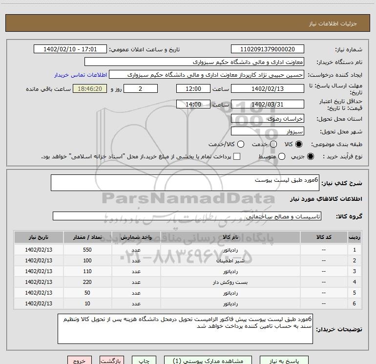Image resolution: width=376 pixels, height=364 pixels.
Task: Click the پاسخ به نیاز button
Action: click(x=284, y=361)
